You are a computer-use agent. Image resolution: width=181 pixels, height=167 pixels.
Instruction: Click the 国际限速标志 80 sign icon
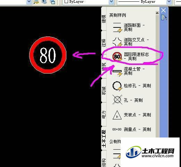coord(117,57)
